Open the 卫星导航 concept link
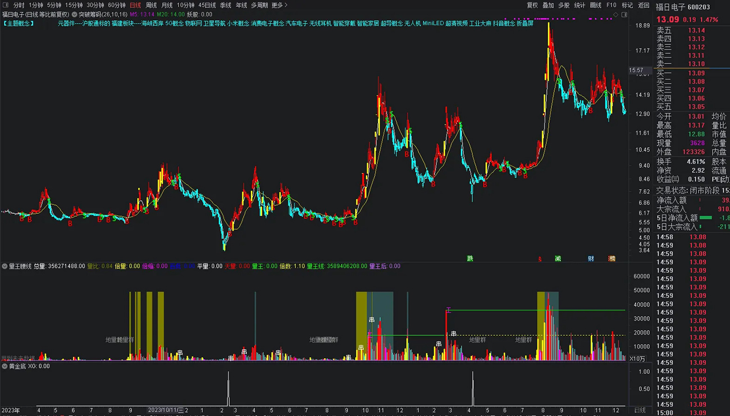 (215, 24)
